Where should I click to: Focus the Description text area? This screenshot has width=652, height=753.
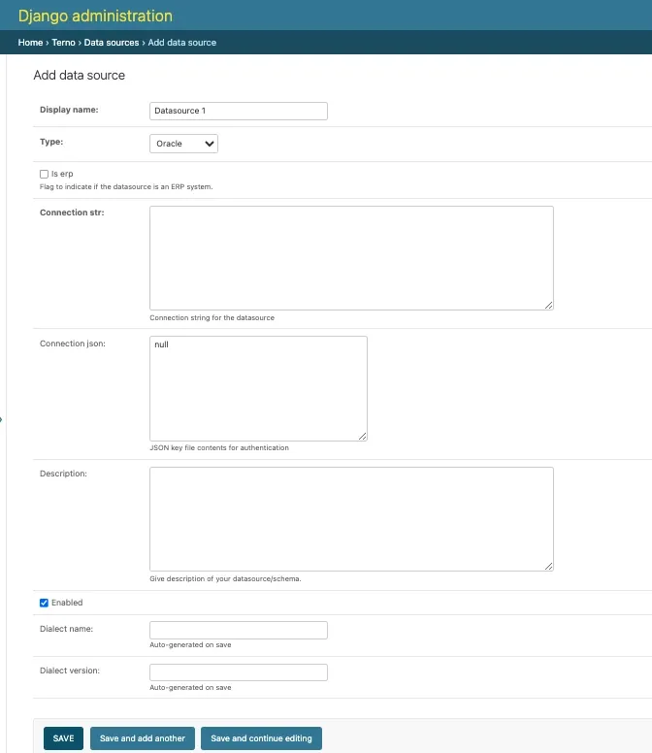click(351, 518)
